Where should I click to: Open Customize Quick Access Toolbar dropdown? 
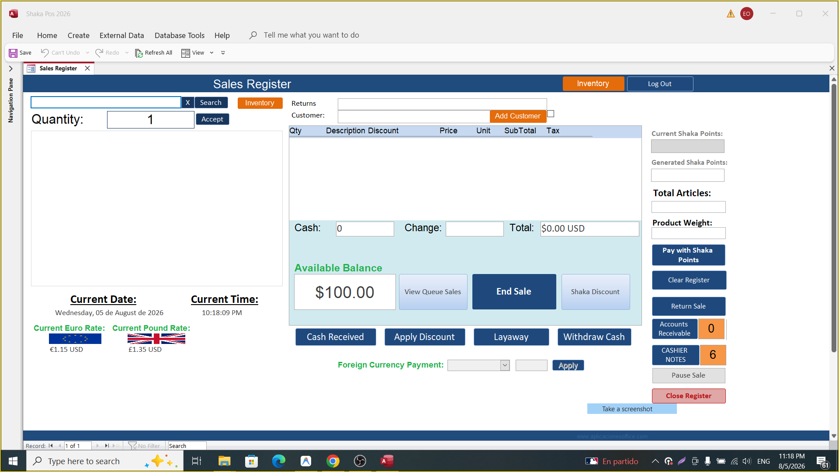tap(223, 53)
